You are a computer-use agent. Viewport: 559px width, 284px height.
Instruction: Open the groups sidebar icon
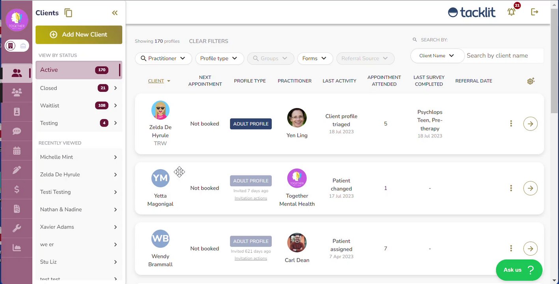tap(17, 92)
